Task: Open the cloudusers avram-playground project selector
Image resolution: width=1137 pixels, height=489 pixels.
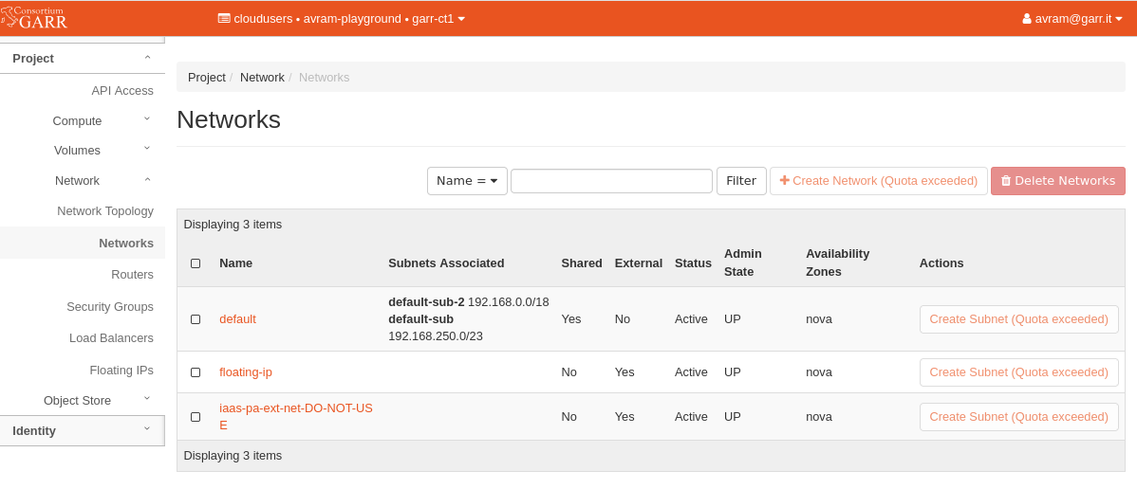Action: click(342, 19)
